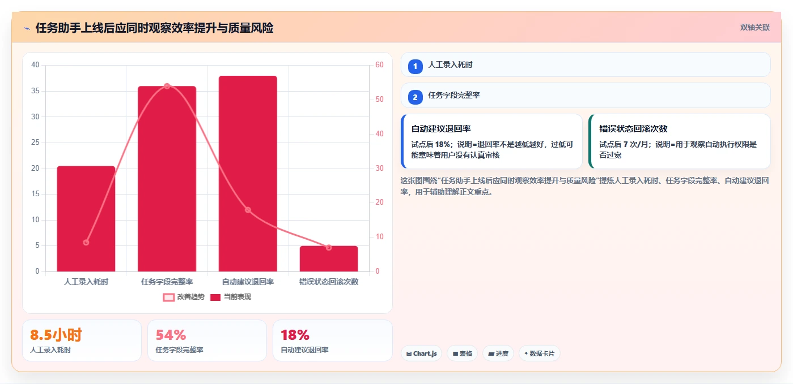Click x-axis label 任务字段完整率
This screenshot has height=384, width=793.
(x=167, y=282)
